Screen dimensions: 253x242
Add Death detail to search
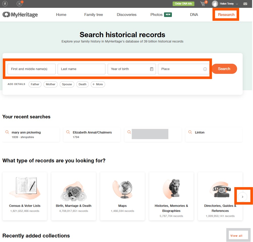[x=82, y=84]
